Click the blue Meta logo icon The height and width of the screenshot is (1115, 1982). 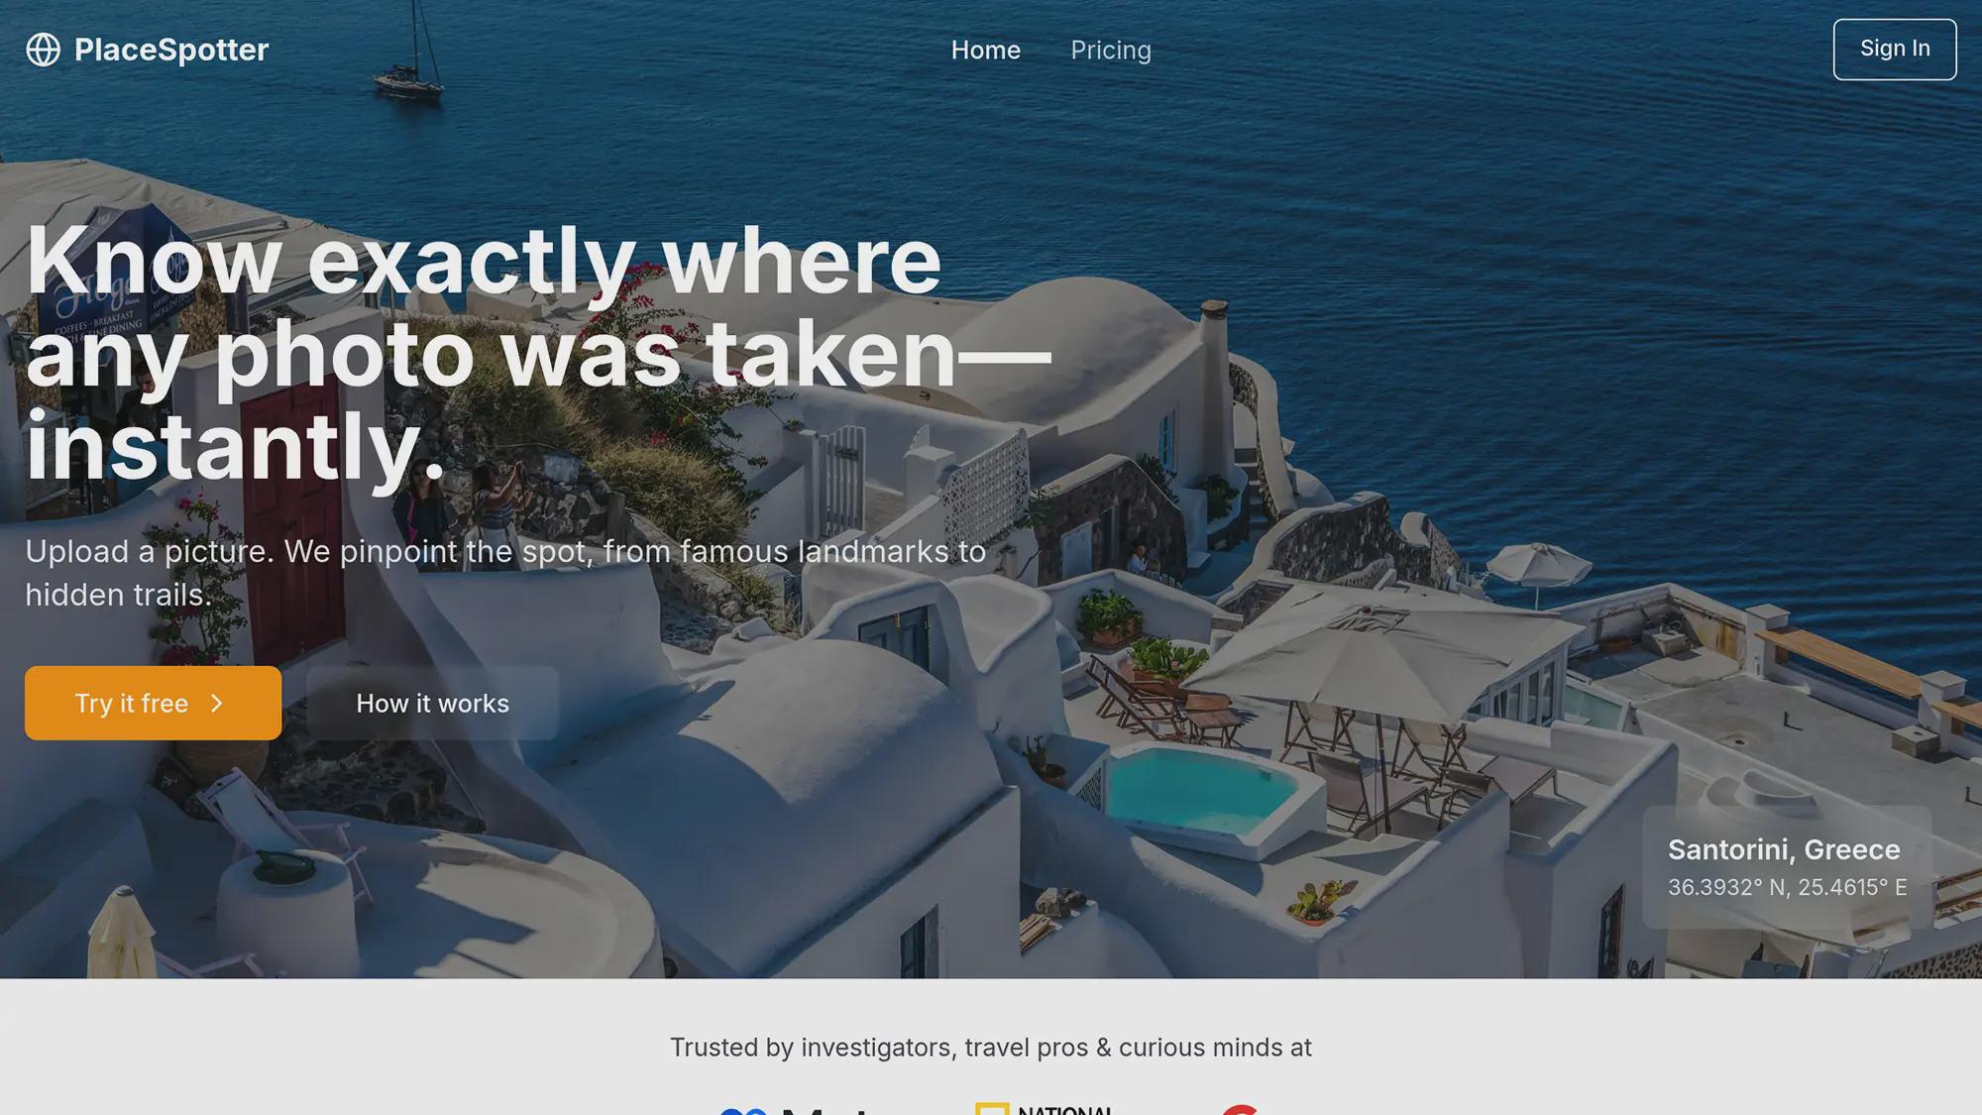743,1111
